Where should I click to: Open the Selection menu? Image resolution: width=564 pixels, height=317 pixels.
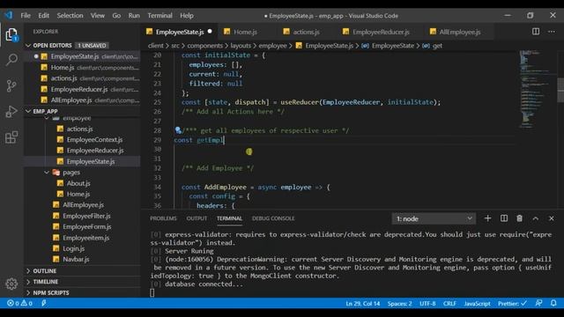pyautogui.click(x=70, y=16)
